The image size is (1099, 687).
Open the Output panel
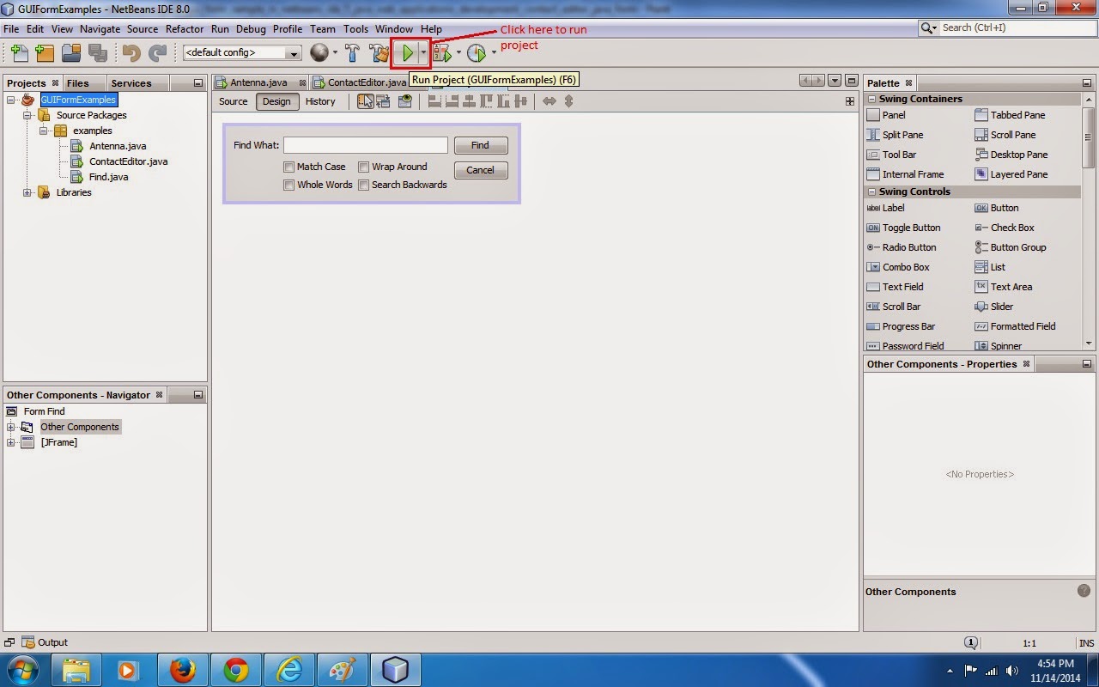tap(45, 642)
